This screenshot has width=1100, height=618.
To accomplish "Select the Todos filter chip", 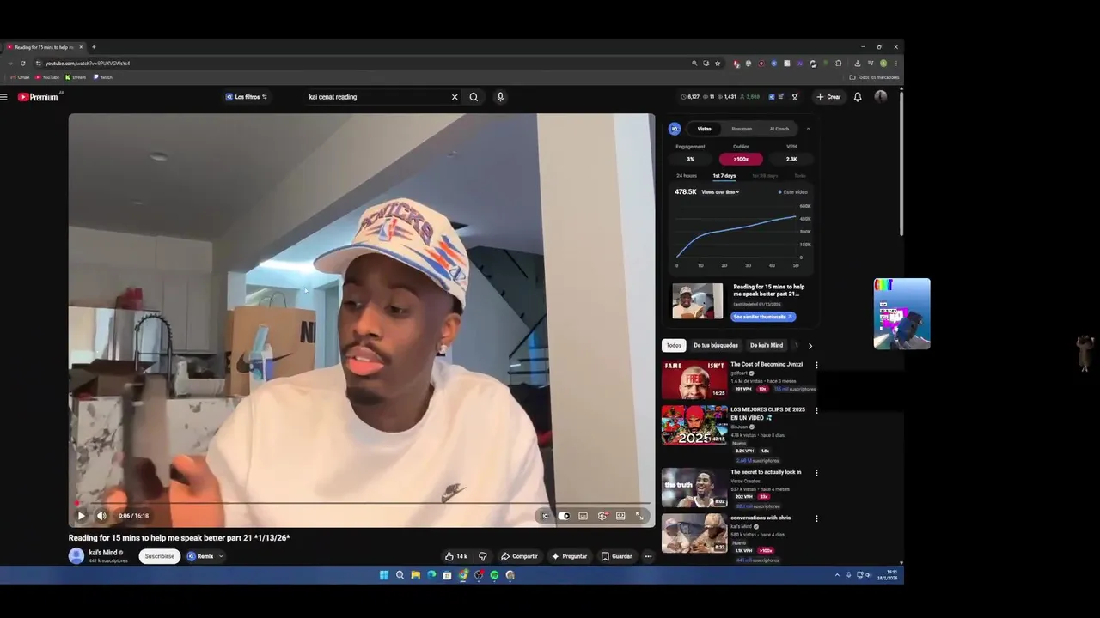I will 674,345.
